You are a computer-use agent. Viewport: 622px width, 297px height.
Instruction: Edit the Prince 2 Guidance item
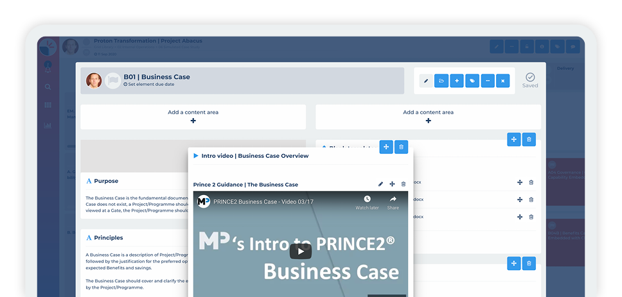pos(380,184)
